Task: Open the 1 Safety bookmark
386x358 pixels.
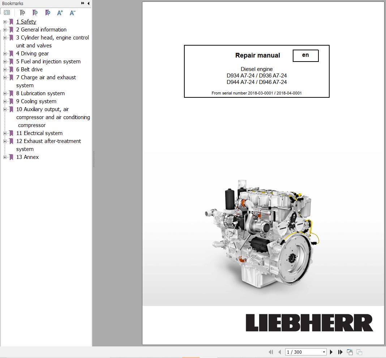Action: point(26,22)
